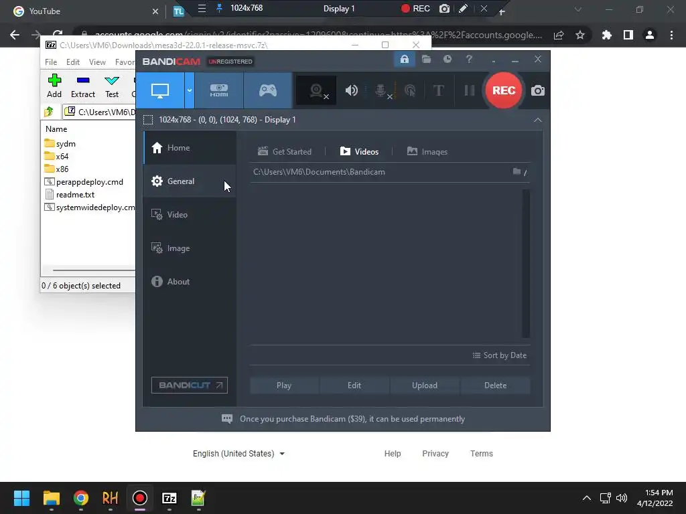Viewport: 686px width, 514px height.
Task: Open the 7-Zip View menu
Action: 97,62
